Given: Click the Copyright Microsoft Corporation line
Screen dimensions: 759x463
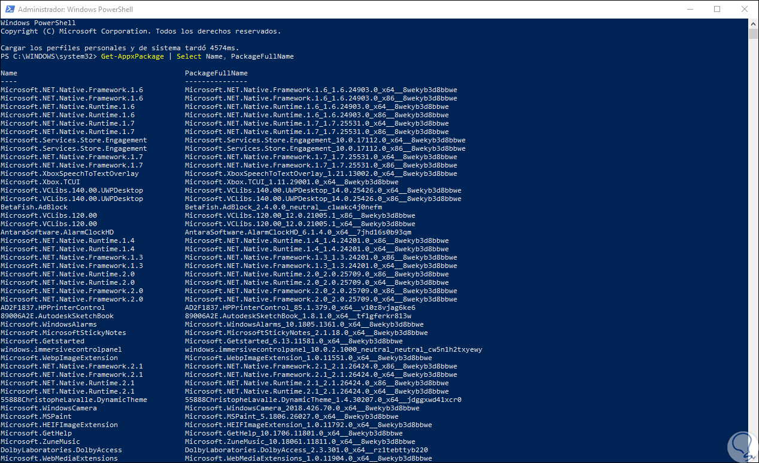Looking at the screenshot, I should pos(141,31).
